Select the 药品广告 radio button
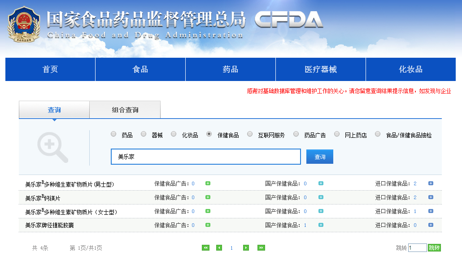 tap(296, 134)
